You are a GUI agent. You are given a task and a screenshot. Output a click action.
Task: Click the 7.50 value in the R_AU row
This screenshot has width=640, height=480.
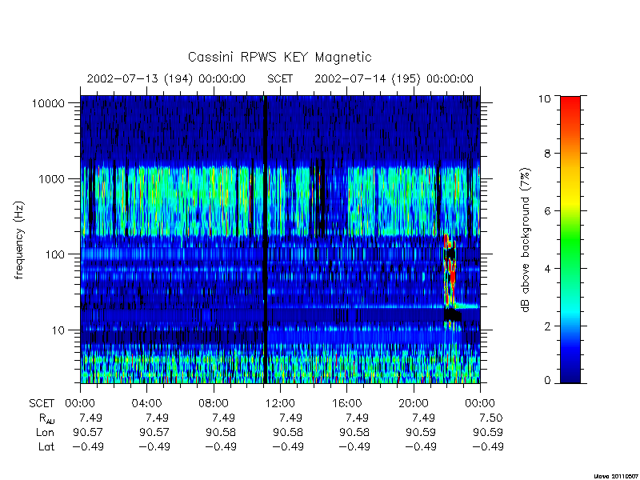(x=490, y=418)
